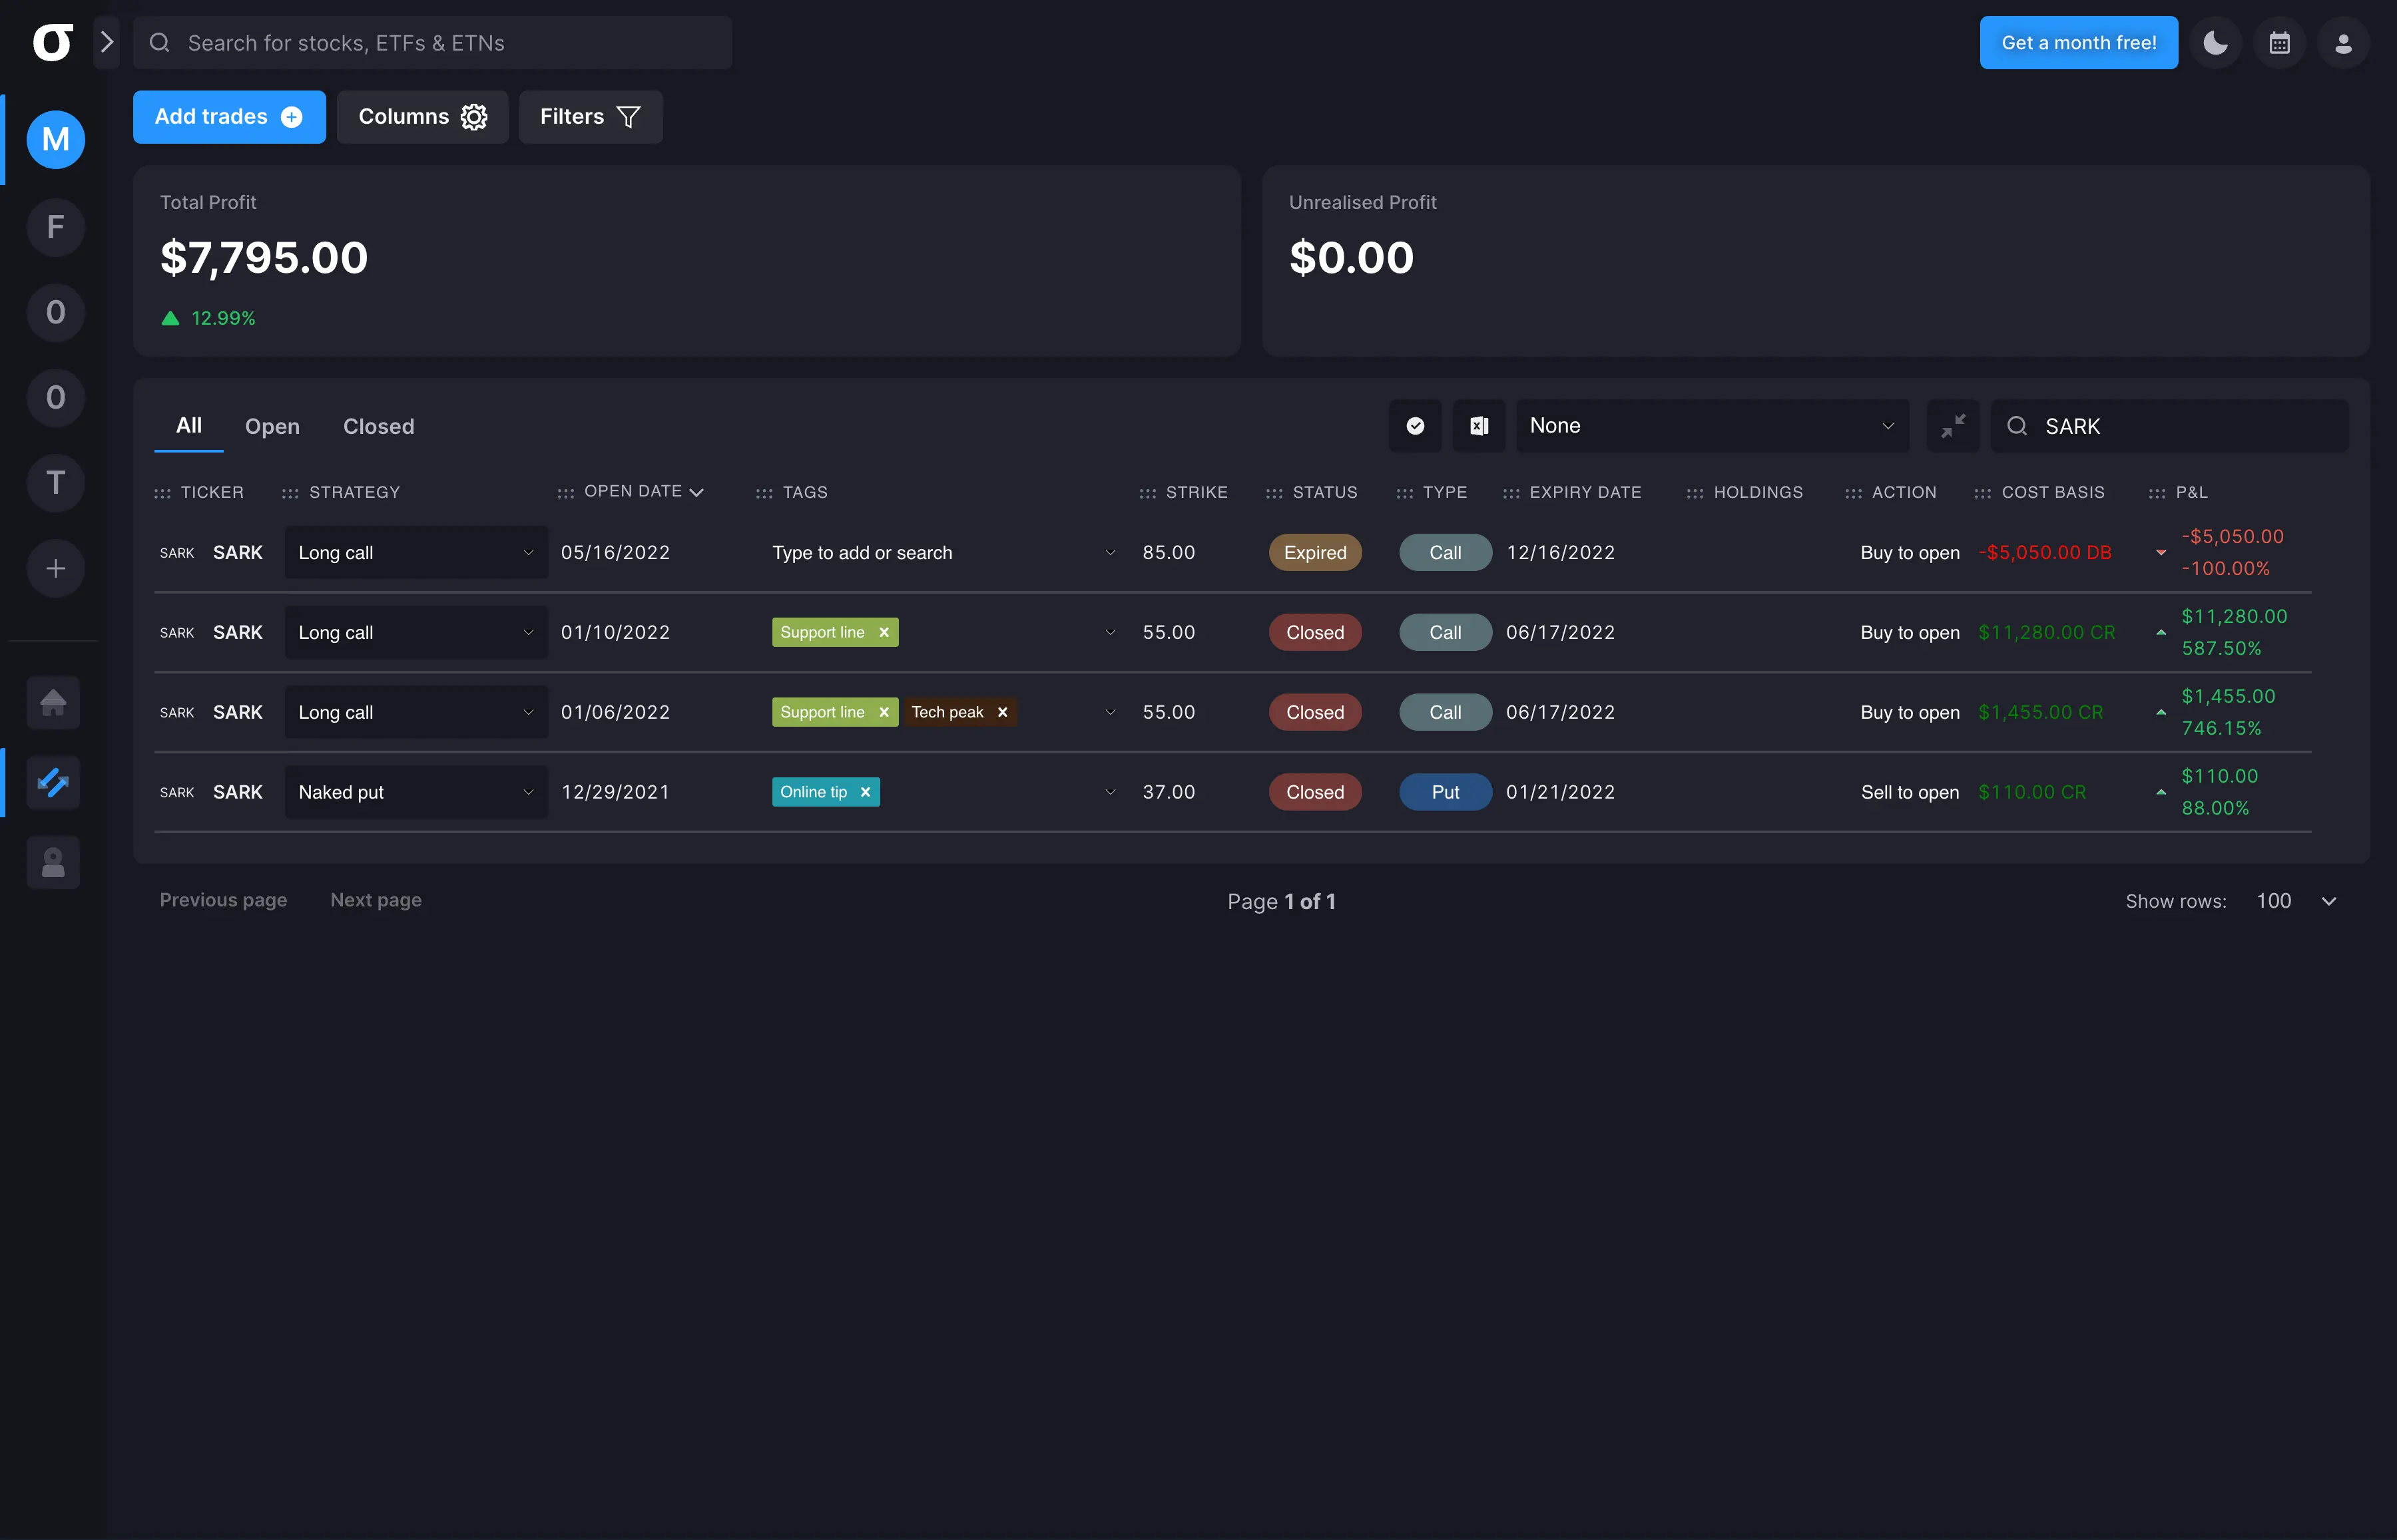Open the profile icon at sidebar bottom
The width and height of the screenshot is (2397, 1540).
tap(53, 862)
